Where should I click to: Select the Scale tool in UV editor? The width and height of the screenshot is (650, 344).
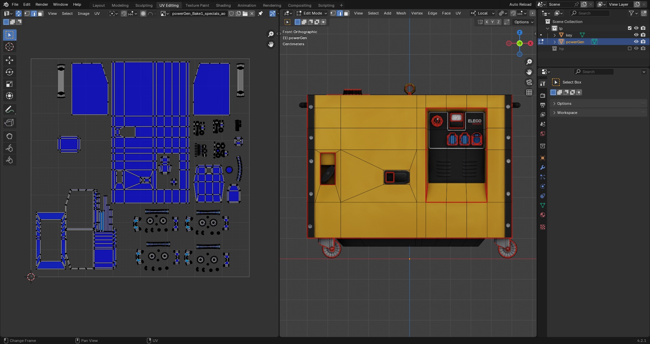[x=9, y=84]
